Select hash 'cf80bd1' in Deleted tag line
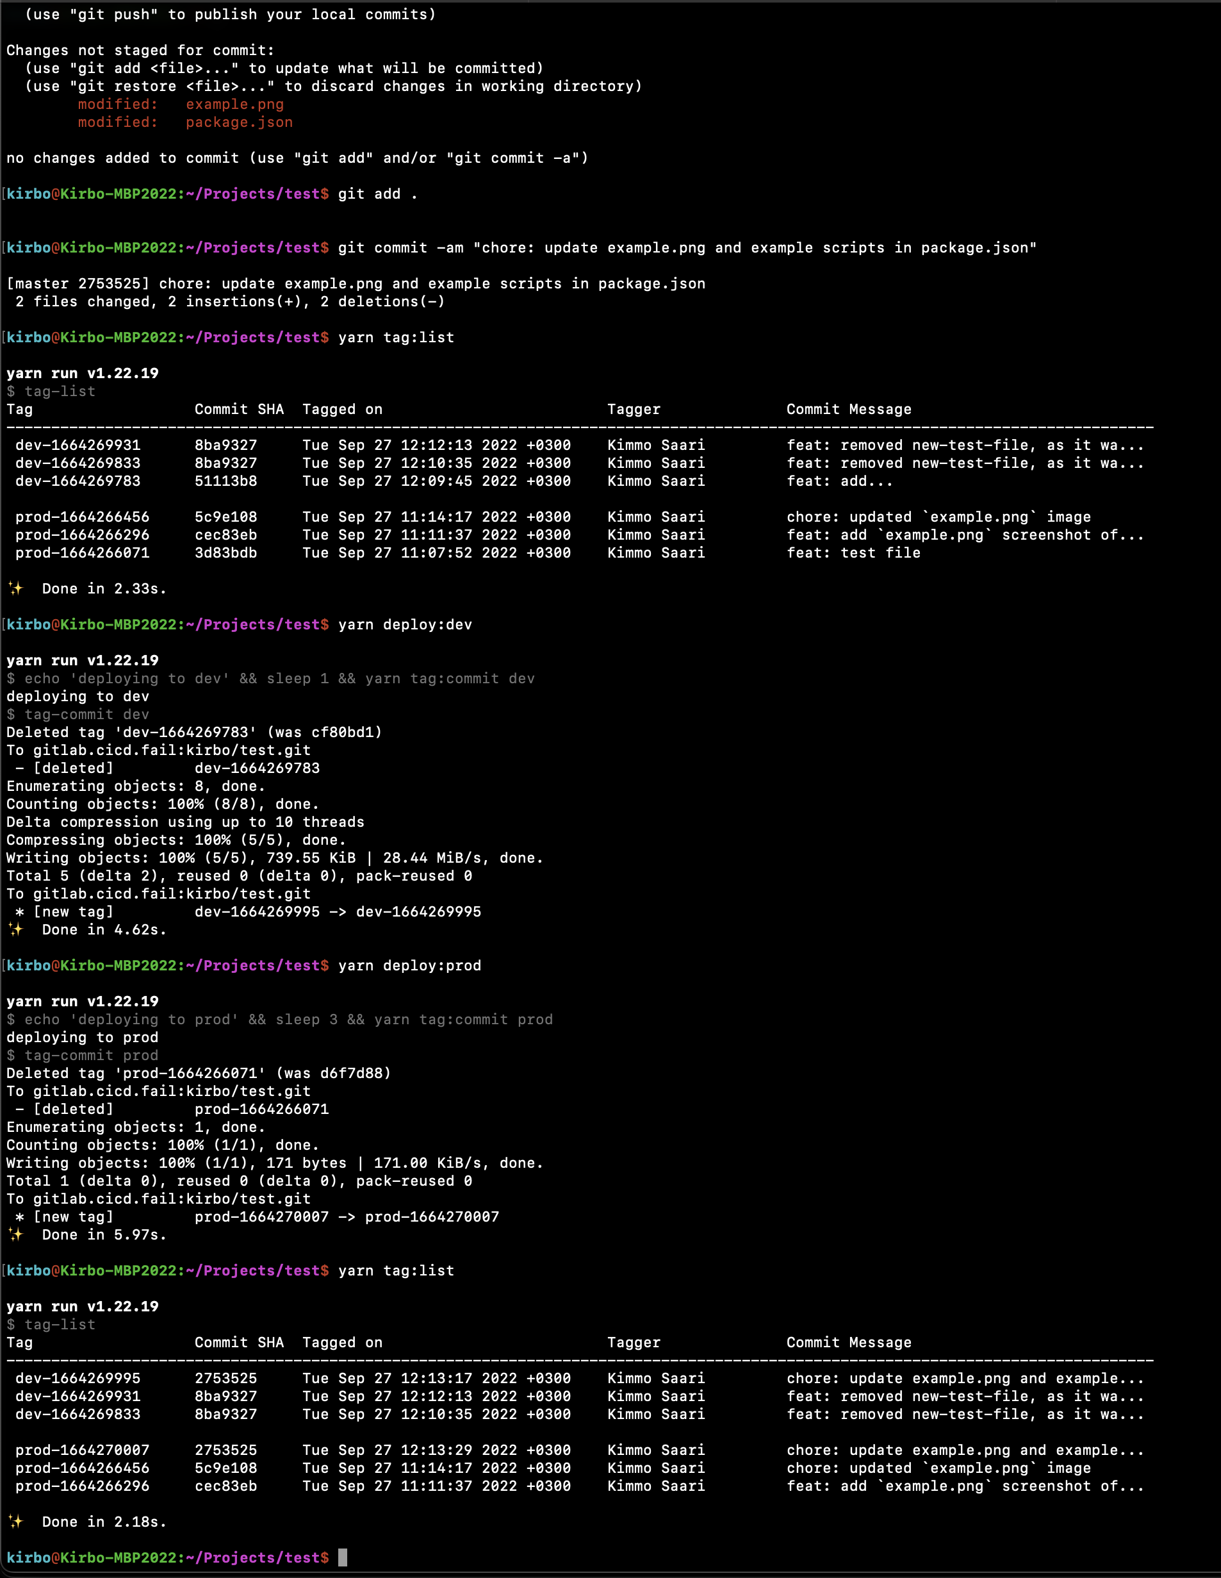This screenshot has height=1578, width=1221. click(342, 733)
